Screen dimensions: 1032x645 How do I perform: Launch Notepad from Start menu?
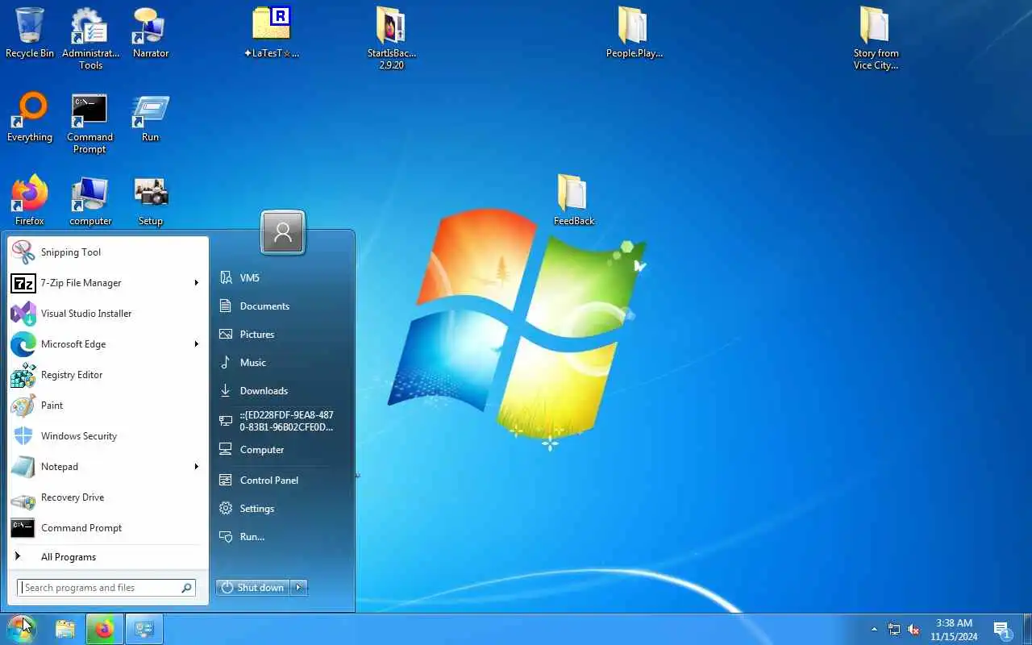(x=108, y=467)
